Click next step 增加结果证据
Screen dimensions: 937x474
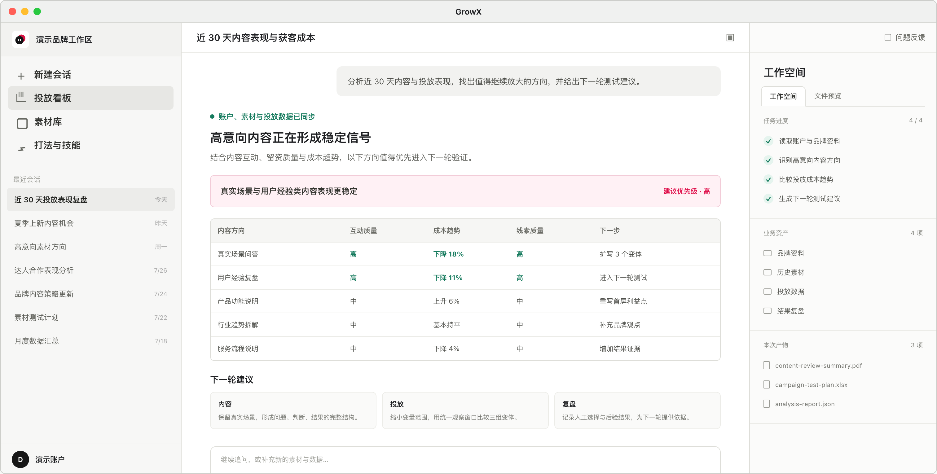(620, 349)
